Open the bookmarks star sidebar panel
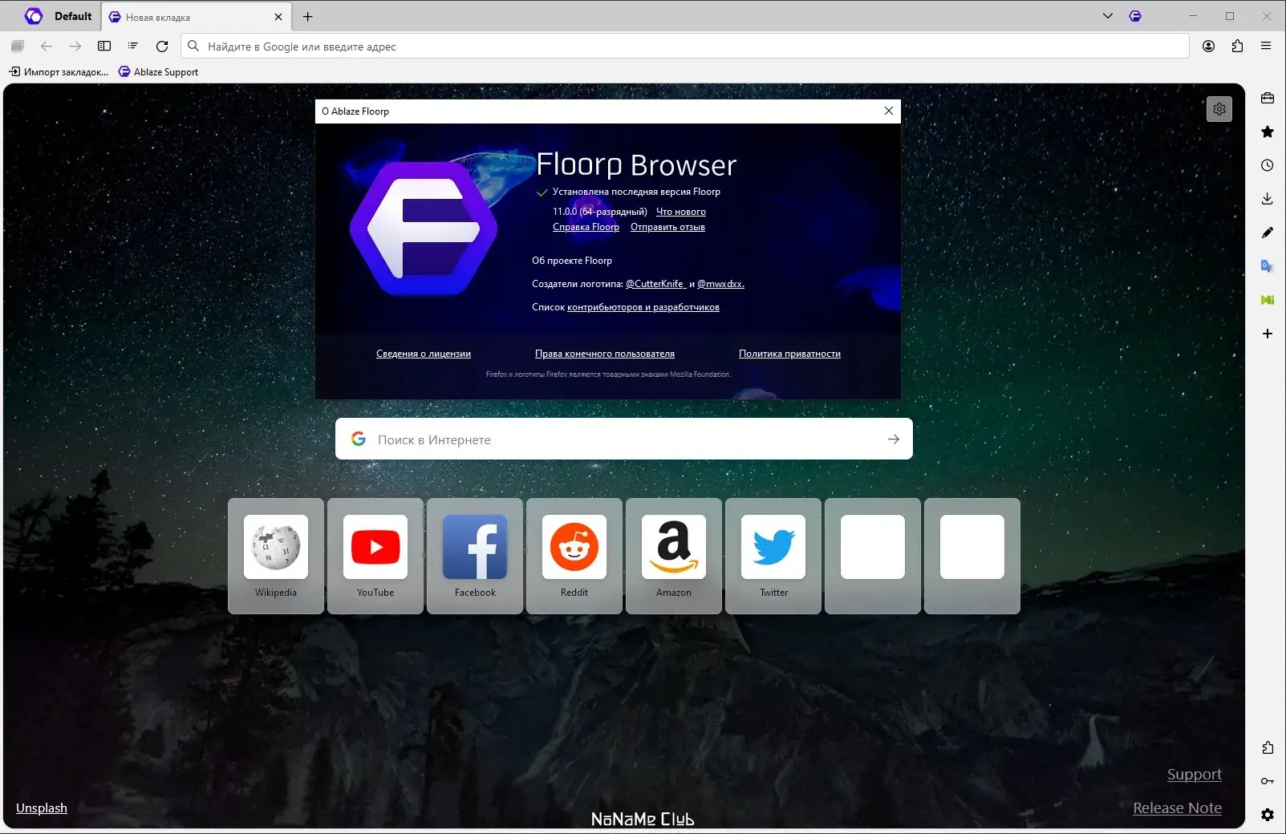 [x=1268, y=132]
